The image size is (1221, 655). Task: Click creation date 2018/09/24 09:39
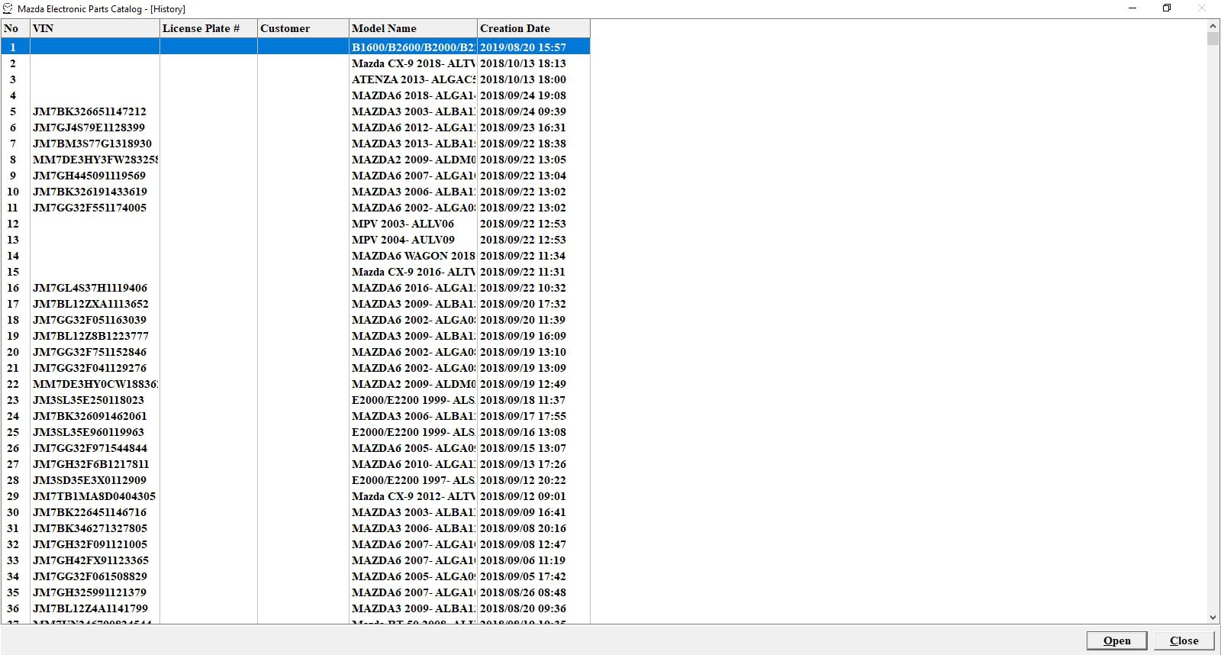click(523, 111)
